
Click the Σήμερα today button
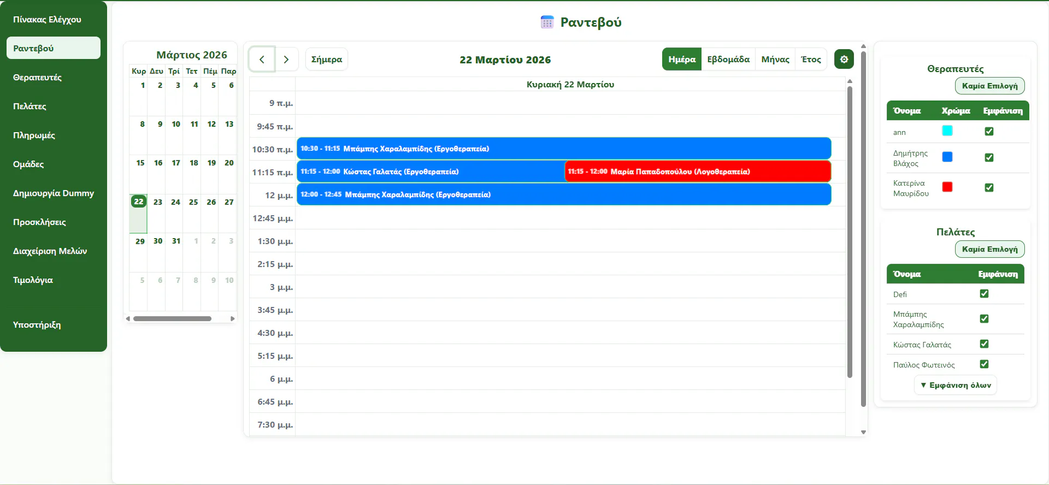(327, 59)
